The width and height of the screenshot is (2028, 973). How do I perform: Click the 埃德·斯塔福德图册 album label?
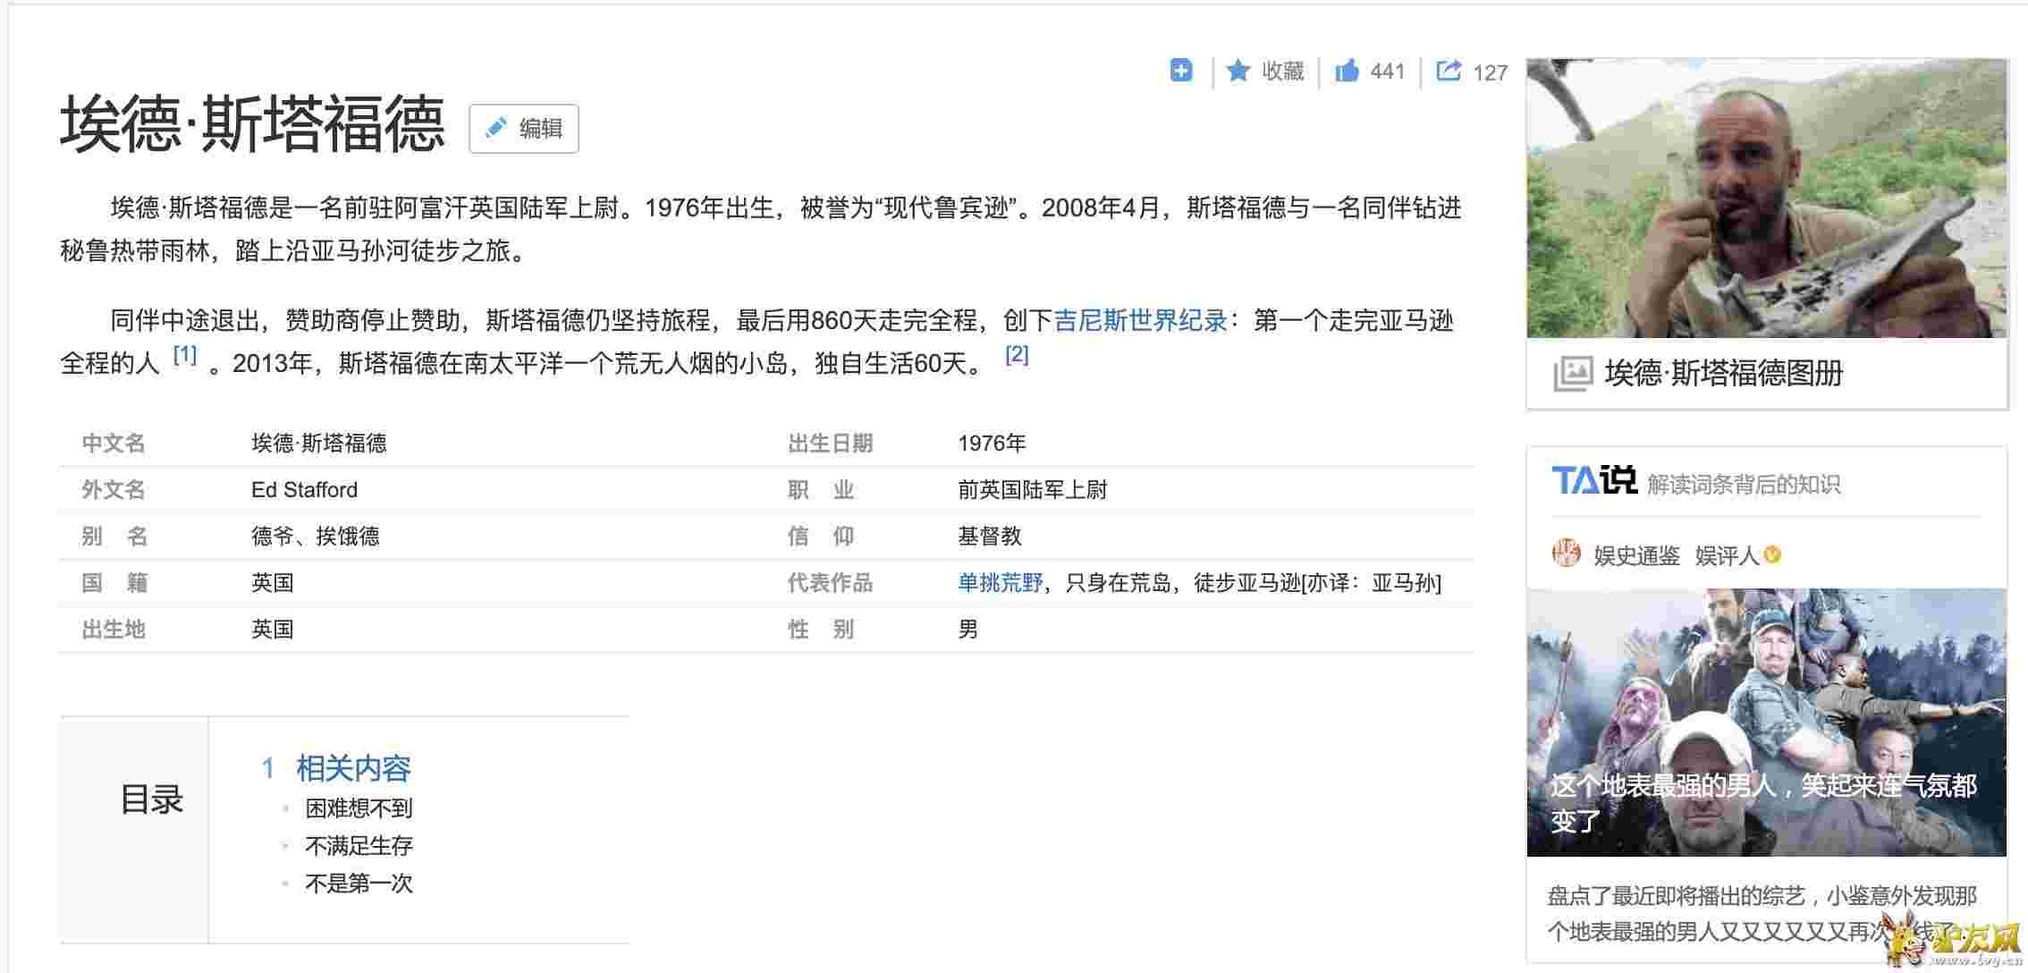[1723, 373]
